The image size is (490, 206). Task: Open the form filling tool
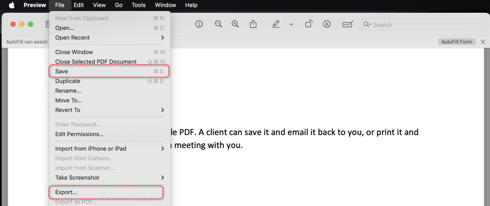pos(348,24)
